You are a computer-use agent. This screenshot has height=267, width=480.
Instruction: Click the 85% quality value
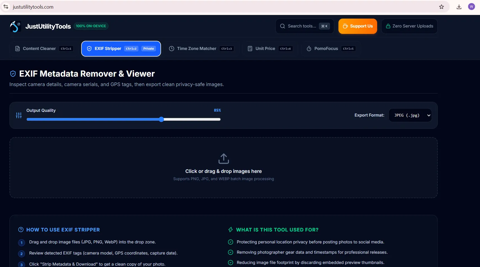click(217, 110)
